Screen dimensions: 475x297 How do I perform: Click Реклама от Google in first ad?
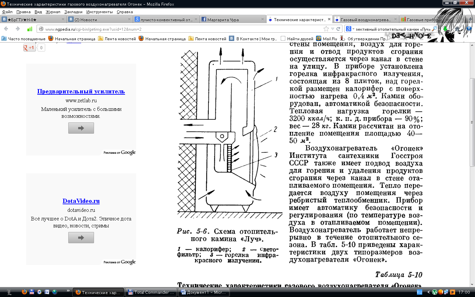click(119, 152)
